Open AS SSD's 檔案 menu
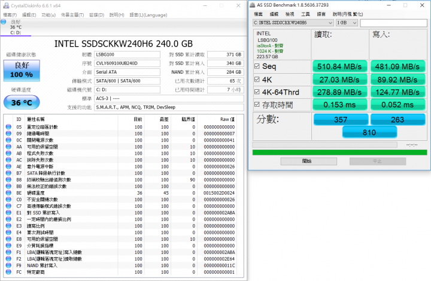The width and height of the screenshot is (431, 281). pyautogui.click(x=259, y=14)
